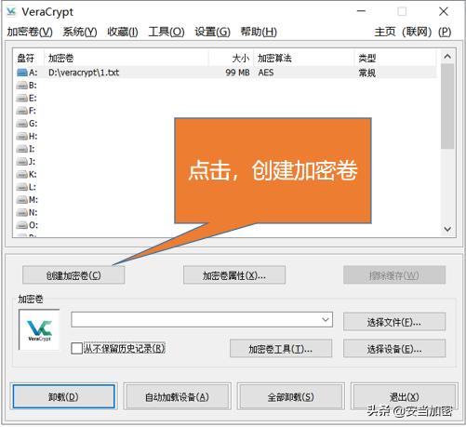The height and width of the screenshot is (427, 466).
Task: Click the 退出(X) exit button
Action: 405,396
